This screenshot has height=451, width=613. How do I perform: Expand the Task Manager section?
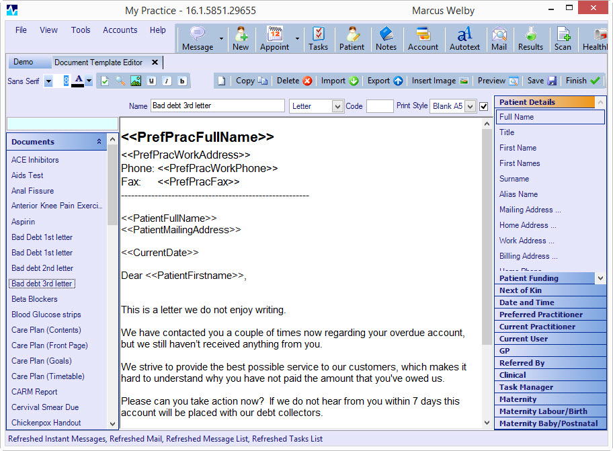pos(551,387)
